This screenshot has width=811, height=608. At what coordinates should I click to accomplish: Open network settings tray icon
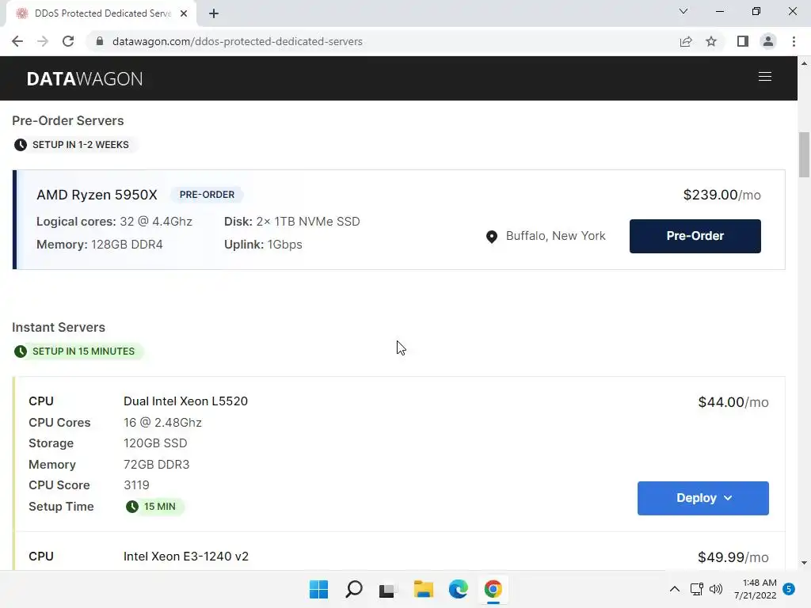click(x=697, y=589)
